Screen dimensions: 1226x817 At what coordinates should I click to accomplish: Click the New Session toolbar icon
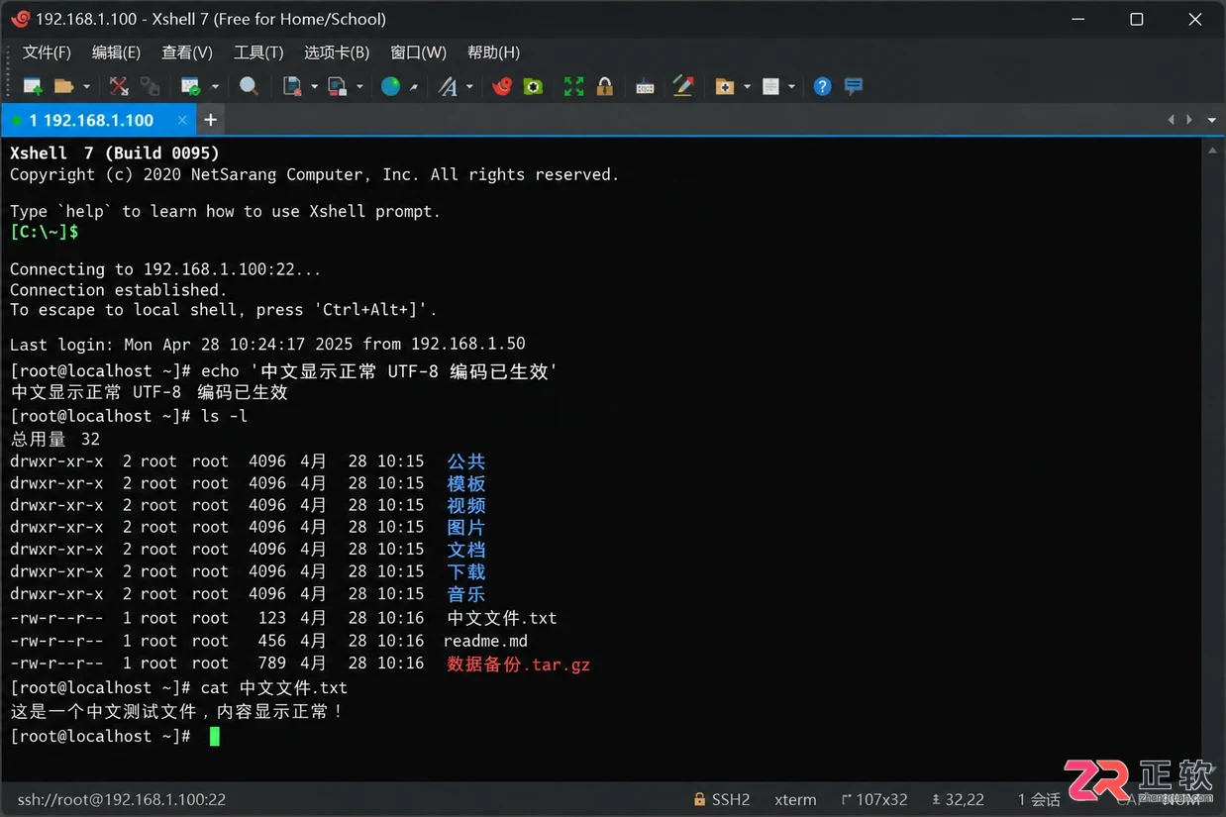tap(33, 86)
